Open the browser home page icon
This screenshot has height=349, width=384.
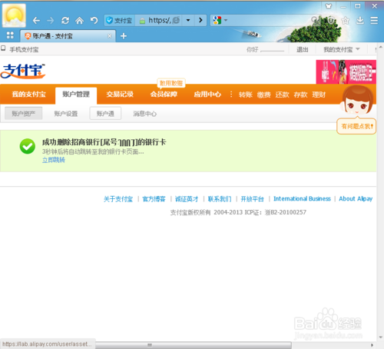pyautogui.click(x=80, y=20)
